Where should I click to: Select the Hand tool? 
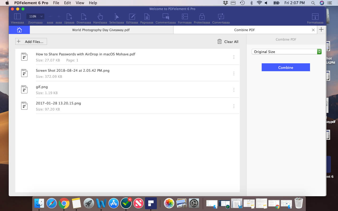[x=100, y=17]
